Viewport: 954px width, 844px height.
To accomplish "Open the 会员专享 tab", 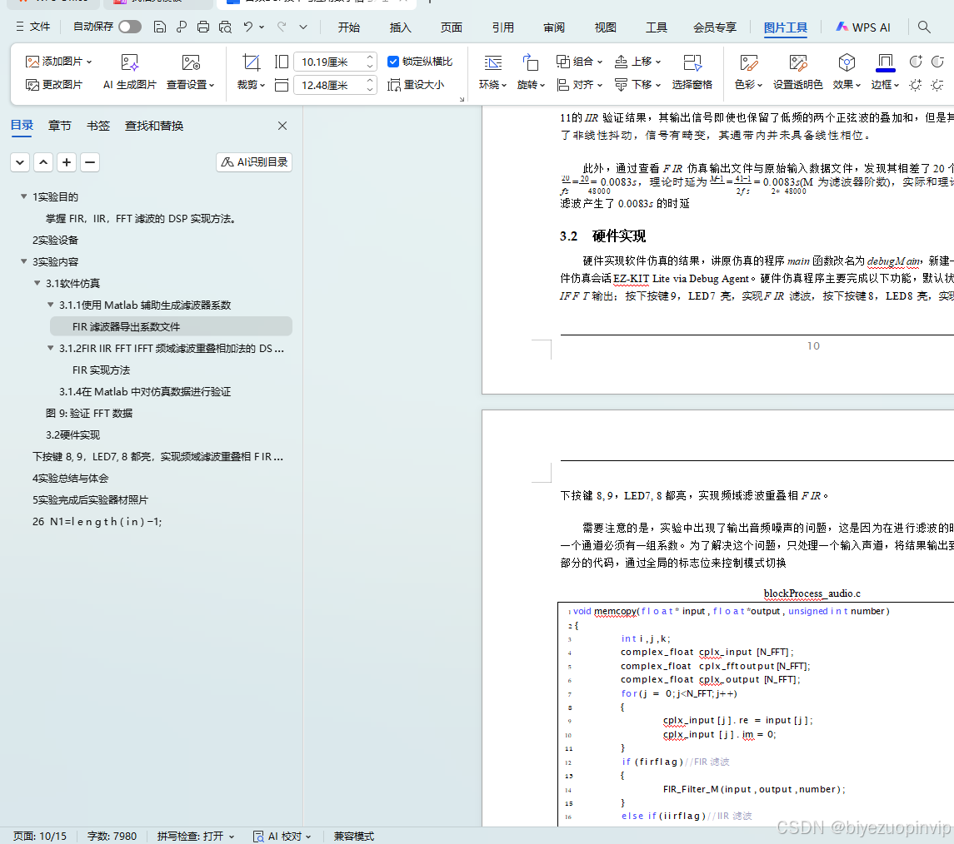I will (x=714, y=27).
